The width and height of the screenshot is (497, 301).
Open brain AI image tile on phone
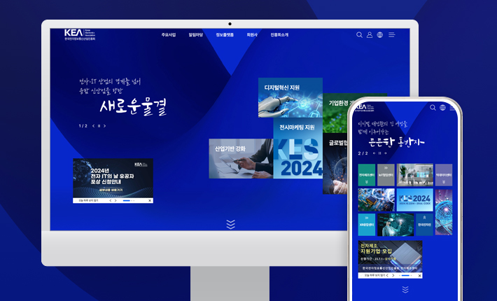pyautogui.click(x=444, y=212)
